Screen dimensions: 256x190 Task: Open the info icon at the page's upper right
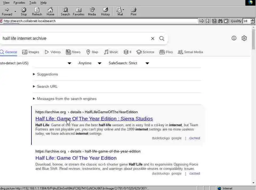point(234,38)
